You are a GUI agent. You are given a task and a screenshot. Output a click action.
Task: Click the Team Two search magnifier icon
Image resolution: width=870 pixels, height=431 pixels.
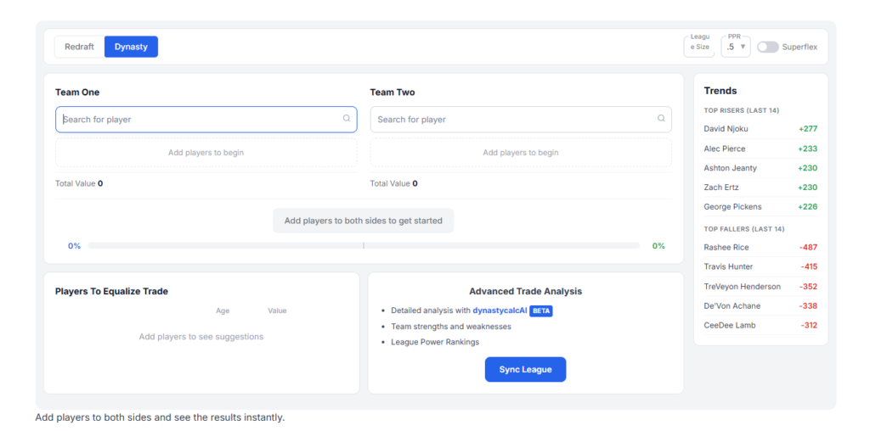coord(661,119)
